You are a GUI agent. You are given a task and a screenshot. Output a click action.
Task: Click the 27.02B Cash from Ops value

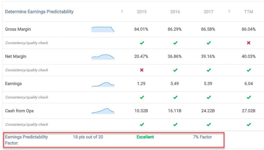coord(249,111)
